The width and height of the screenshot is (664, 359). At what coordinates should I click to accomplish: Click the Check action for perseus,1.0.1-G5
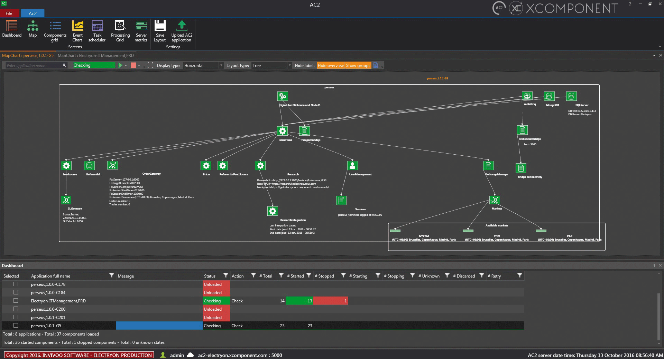pyautogui.click(x=237, y=326)
